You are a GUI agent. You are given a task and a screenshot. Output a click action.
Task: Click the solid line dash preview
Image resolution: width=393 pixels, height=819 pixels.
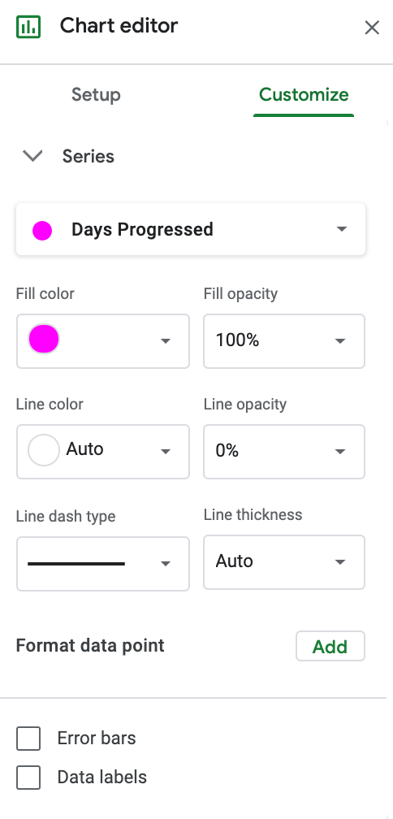tap(76, 564)
